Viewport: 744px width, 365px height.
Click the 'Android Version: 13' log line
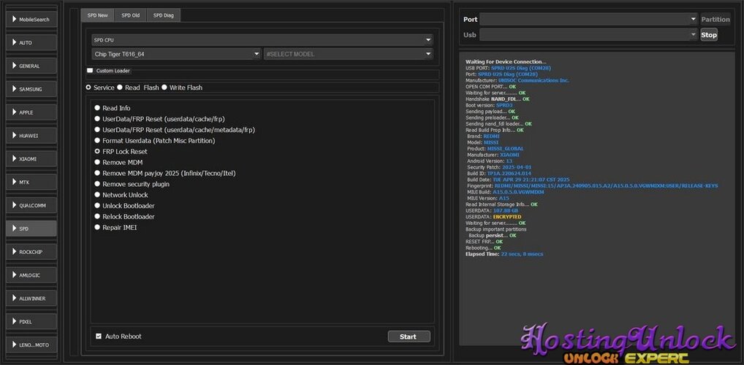[x=490, y=161]
